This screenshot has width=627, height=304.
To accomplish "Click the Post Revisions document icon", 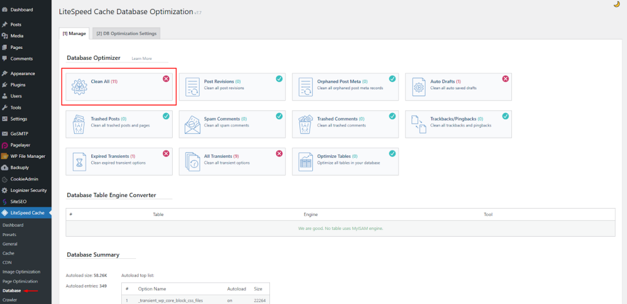I will (x=192, y=87).
